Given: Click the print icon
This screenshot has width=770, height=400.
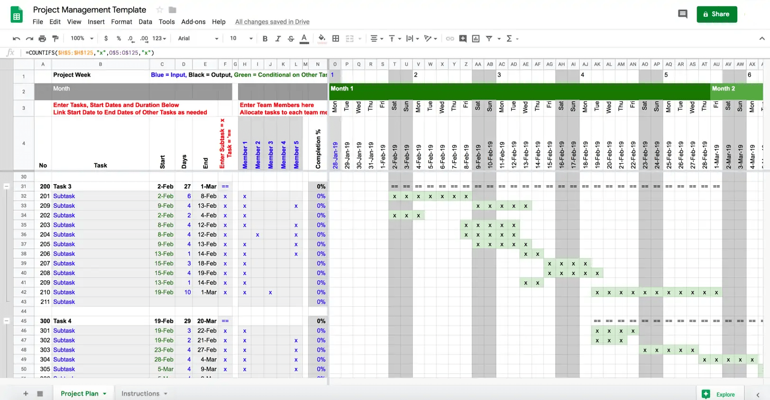Looking at the screenshot, I should click(42, 39).
